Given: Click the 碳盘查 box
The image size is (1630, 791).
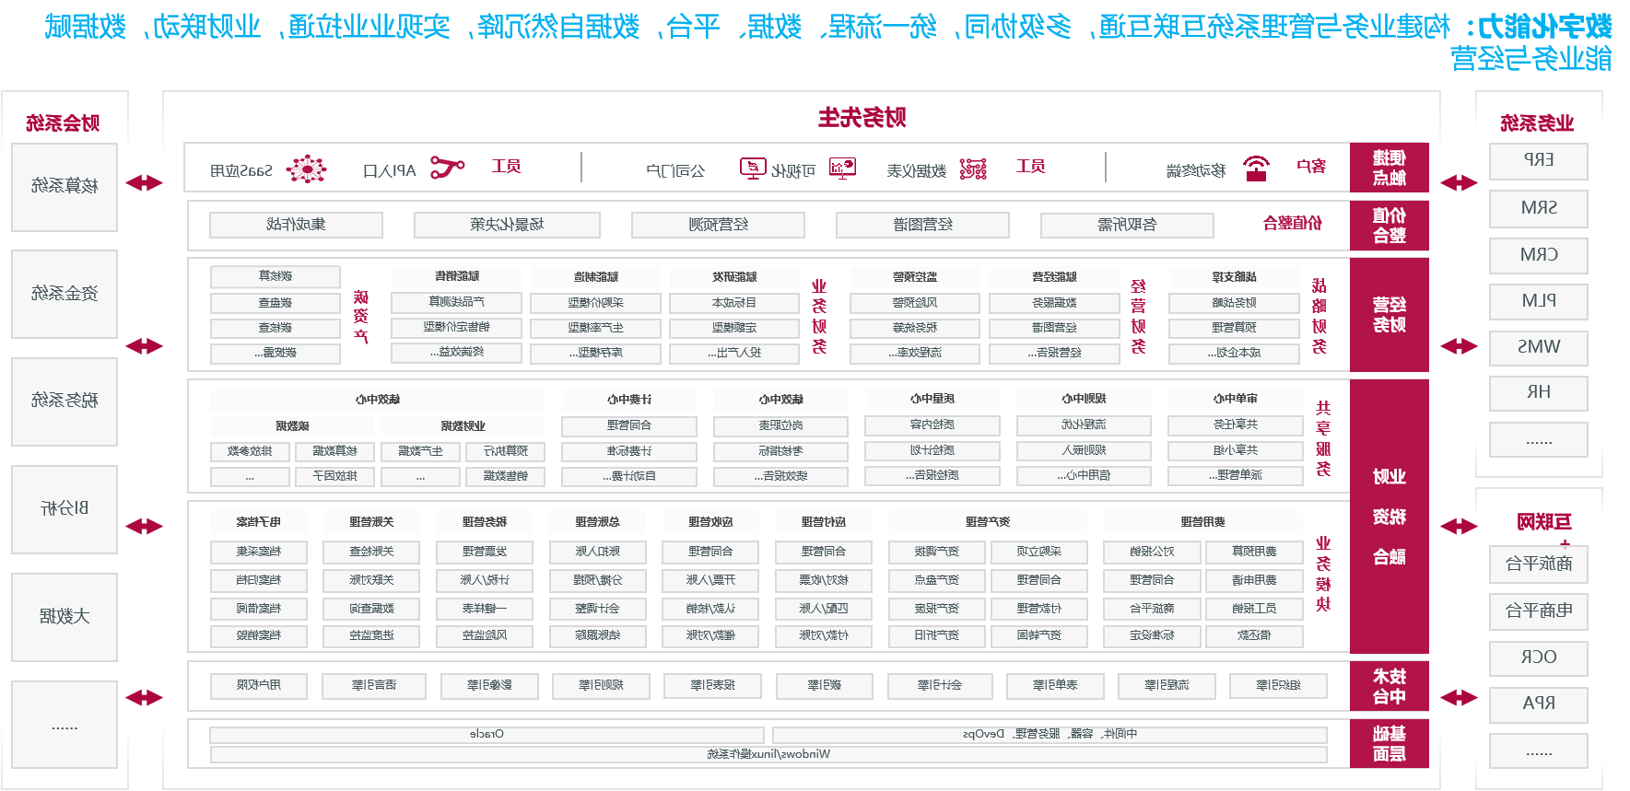Looking at the screenshot, I should point(276,303).
